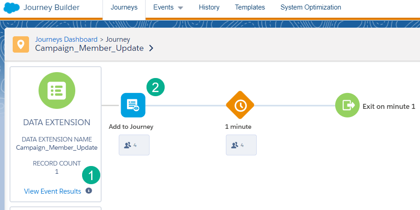Viewport: 420px width, 210px height.
Task: Click the orange location pin journey icon
Action: pyautogui.click(x=21, y=44)
